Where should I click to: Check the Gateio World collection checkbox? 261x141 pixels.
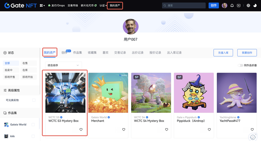33,125
